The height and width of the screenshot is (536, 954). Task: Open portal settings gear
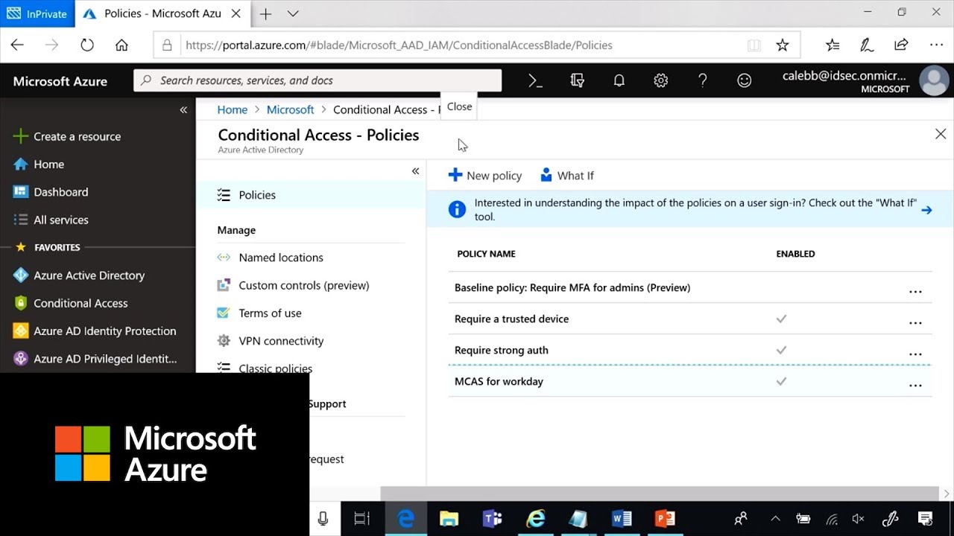pyautogui.click(x=660, y=80)
